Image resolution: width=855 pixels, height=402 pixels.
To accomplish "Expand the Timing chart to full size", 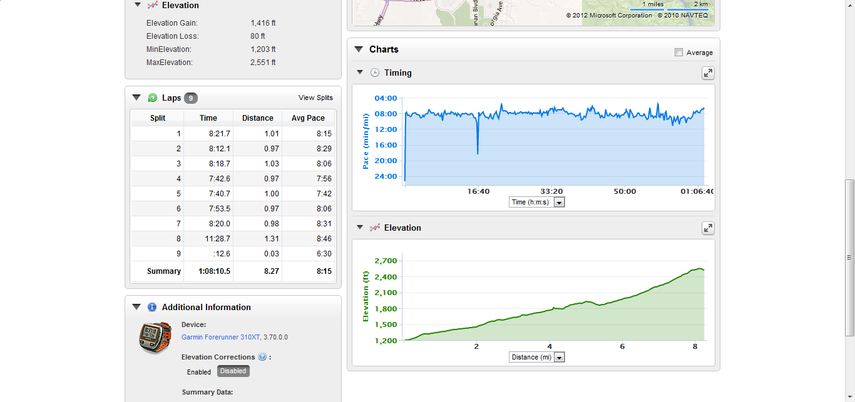I will pos(708,73).
